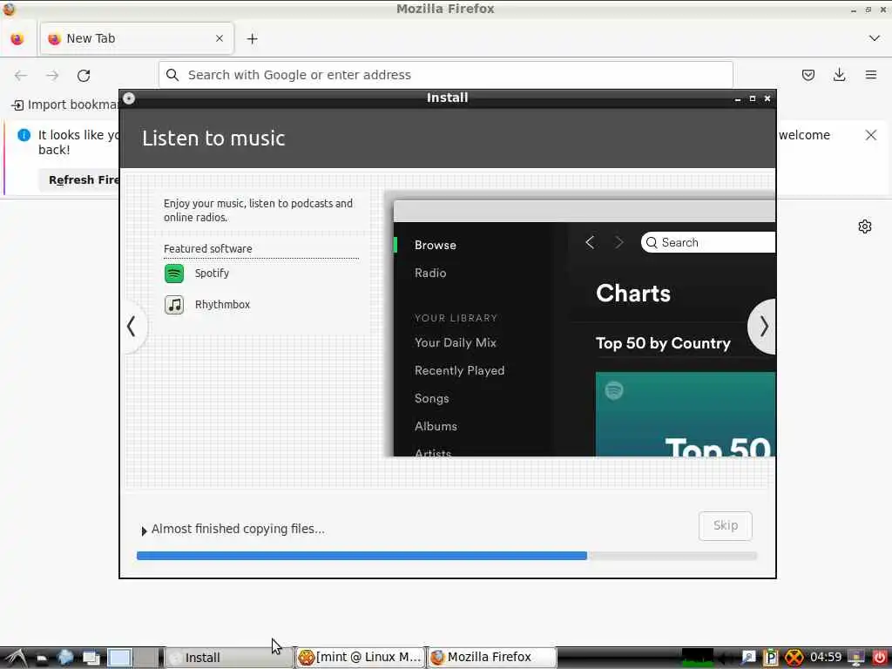
Task: Click the Spotify label text
Action: [x=213, y=274]
